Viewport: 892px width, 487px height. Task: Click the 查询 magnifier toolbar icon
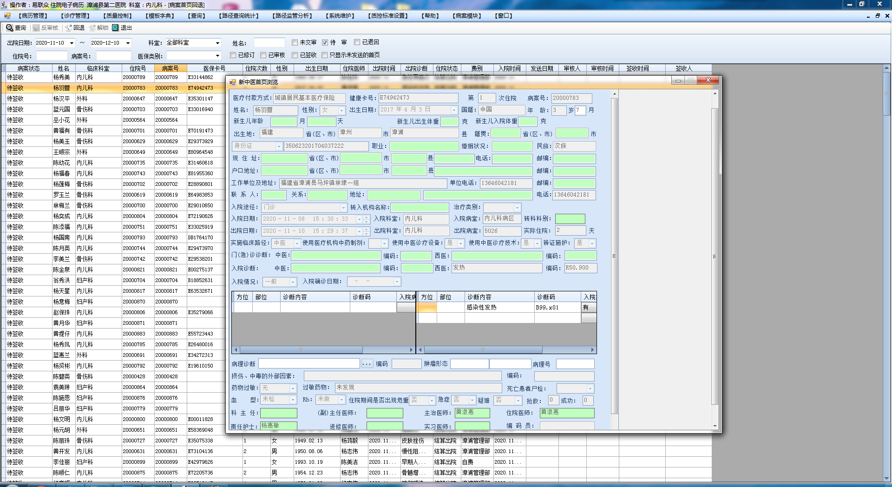[9, 28]
